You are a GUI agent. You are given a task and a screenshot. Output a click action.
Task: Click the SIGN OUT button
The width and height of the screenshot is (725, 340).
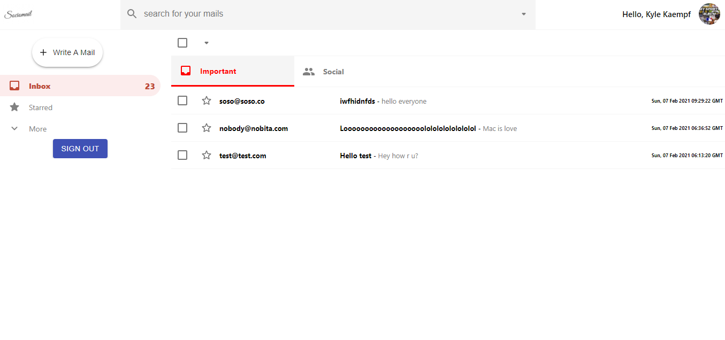click(80, 149)
